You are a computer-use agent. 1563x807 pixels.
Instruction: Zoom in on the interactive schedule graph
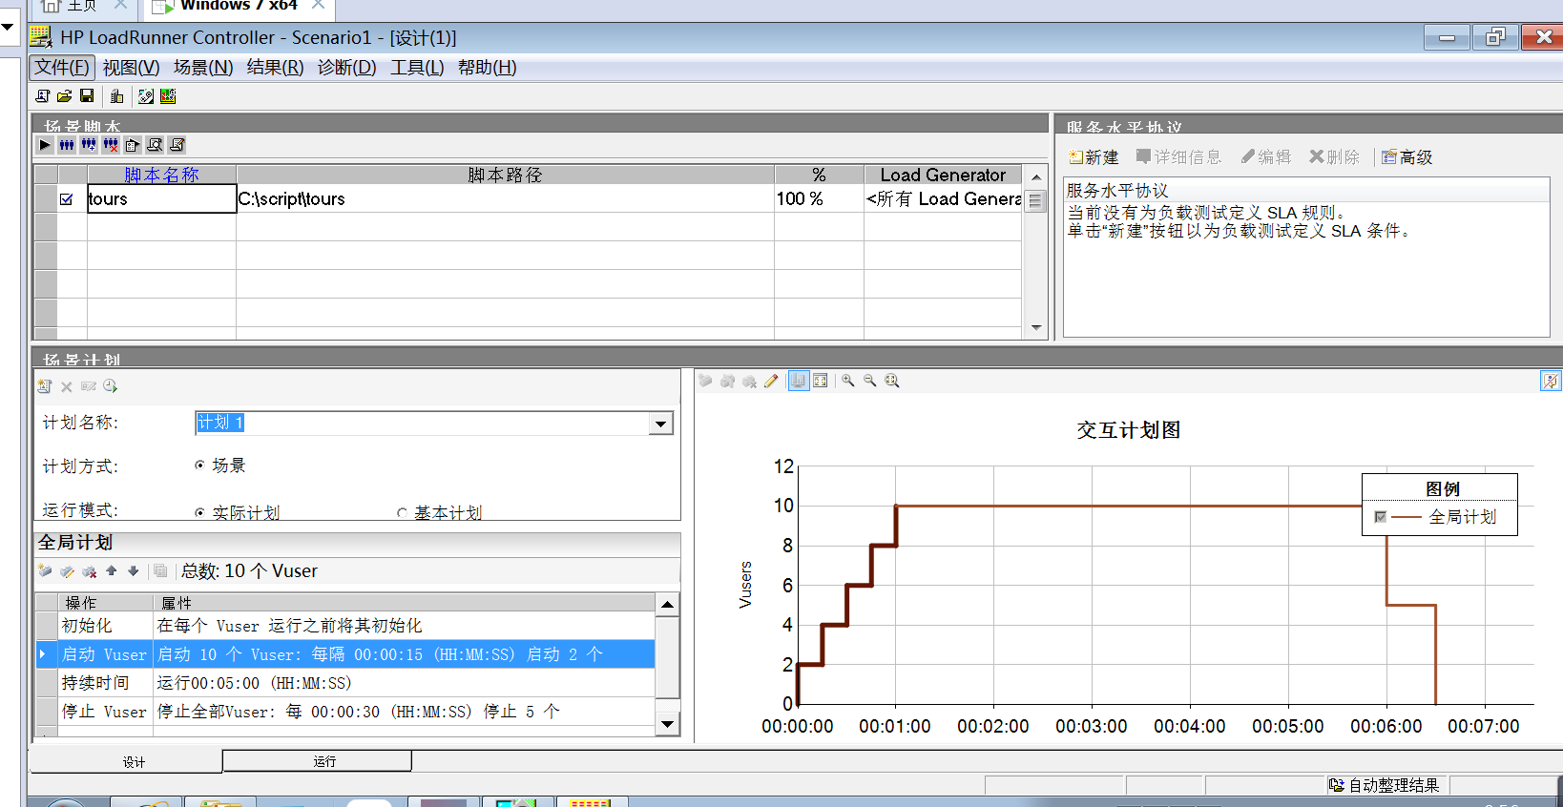(847, 381)
